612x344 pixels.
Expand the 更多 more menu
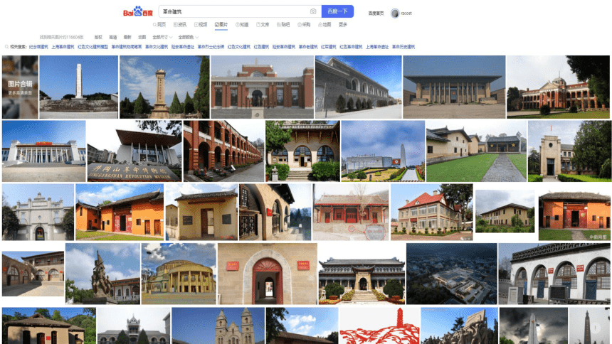[x=343, y=25]
